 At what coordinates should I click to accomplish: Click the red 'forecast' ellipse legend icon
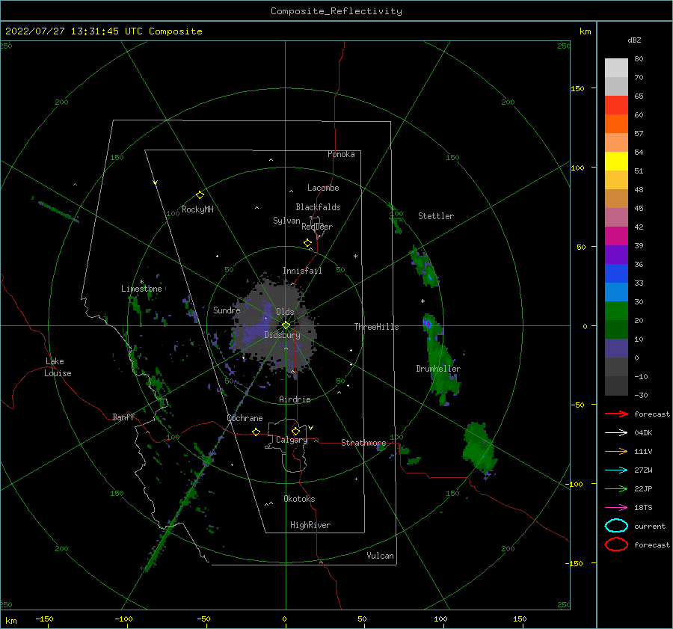[616, 544]
